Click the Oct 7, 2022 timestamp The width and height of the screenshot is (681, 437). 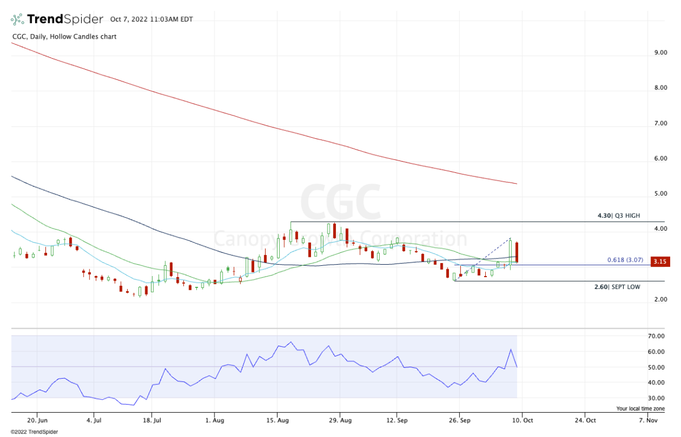pyautogui.click(x=152, y=19)
